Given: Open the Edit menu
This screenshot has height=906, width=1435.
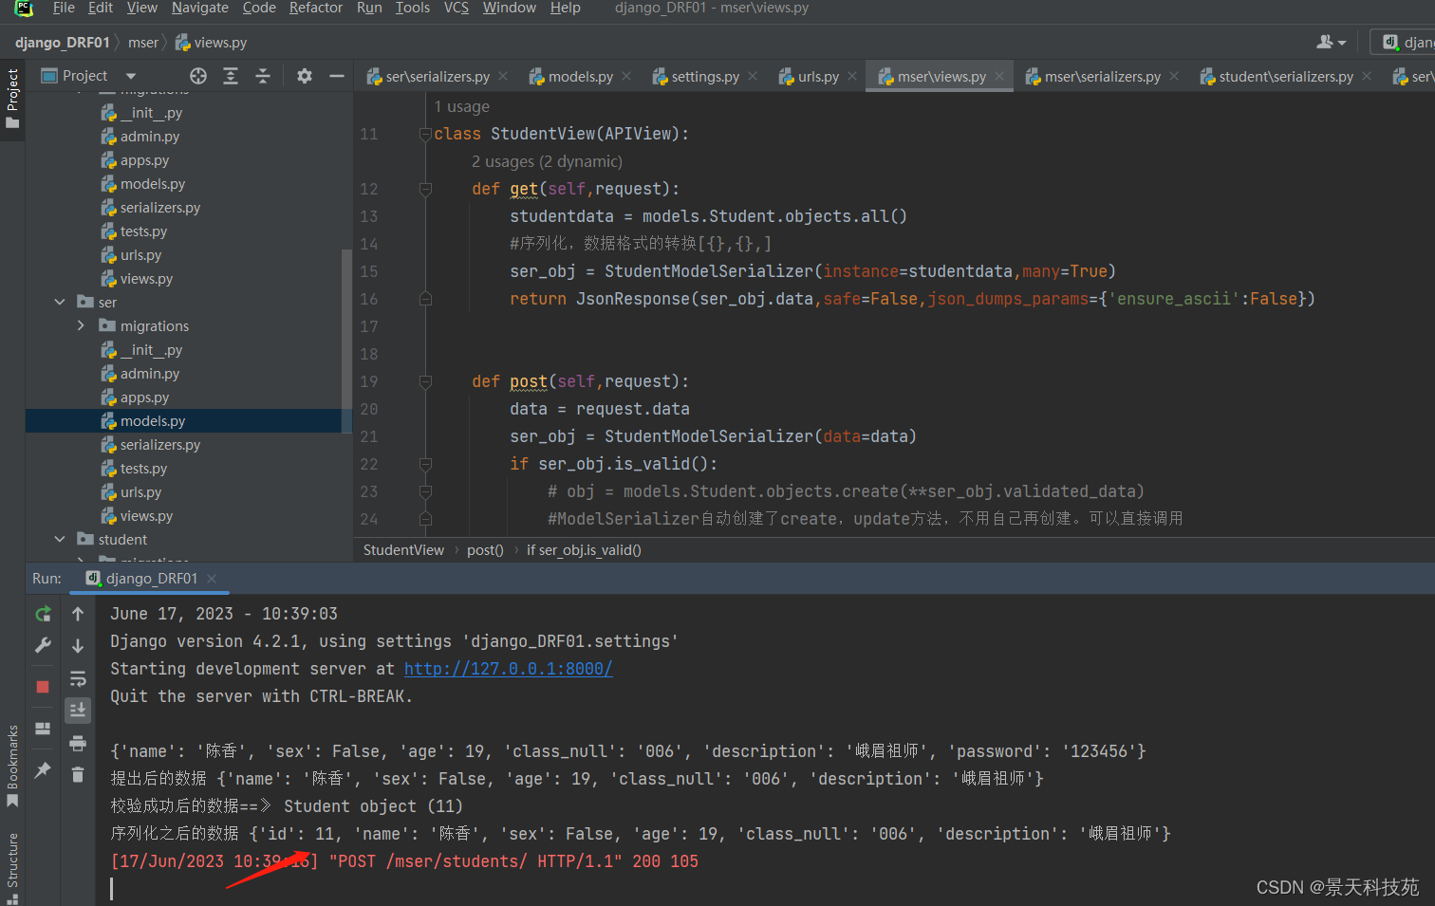Looking at the screenshot, I should pos(101,8).
